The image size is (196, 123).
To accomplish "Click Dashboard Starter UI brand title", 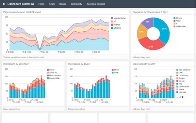I will 21,4.
